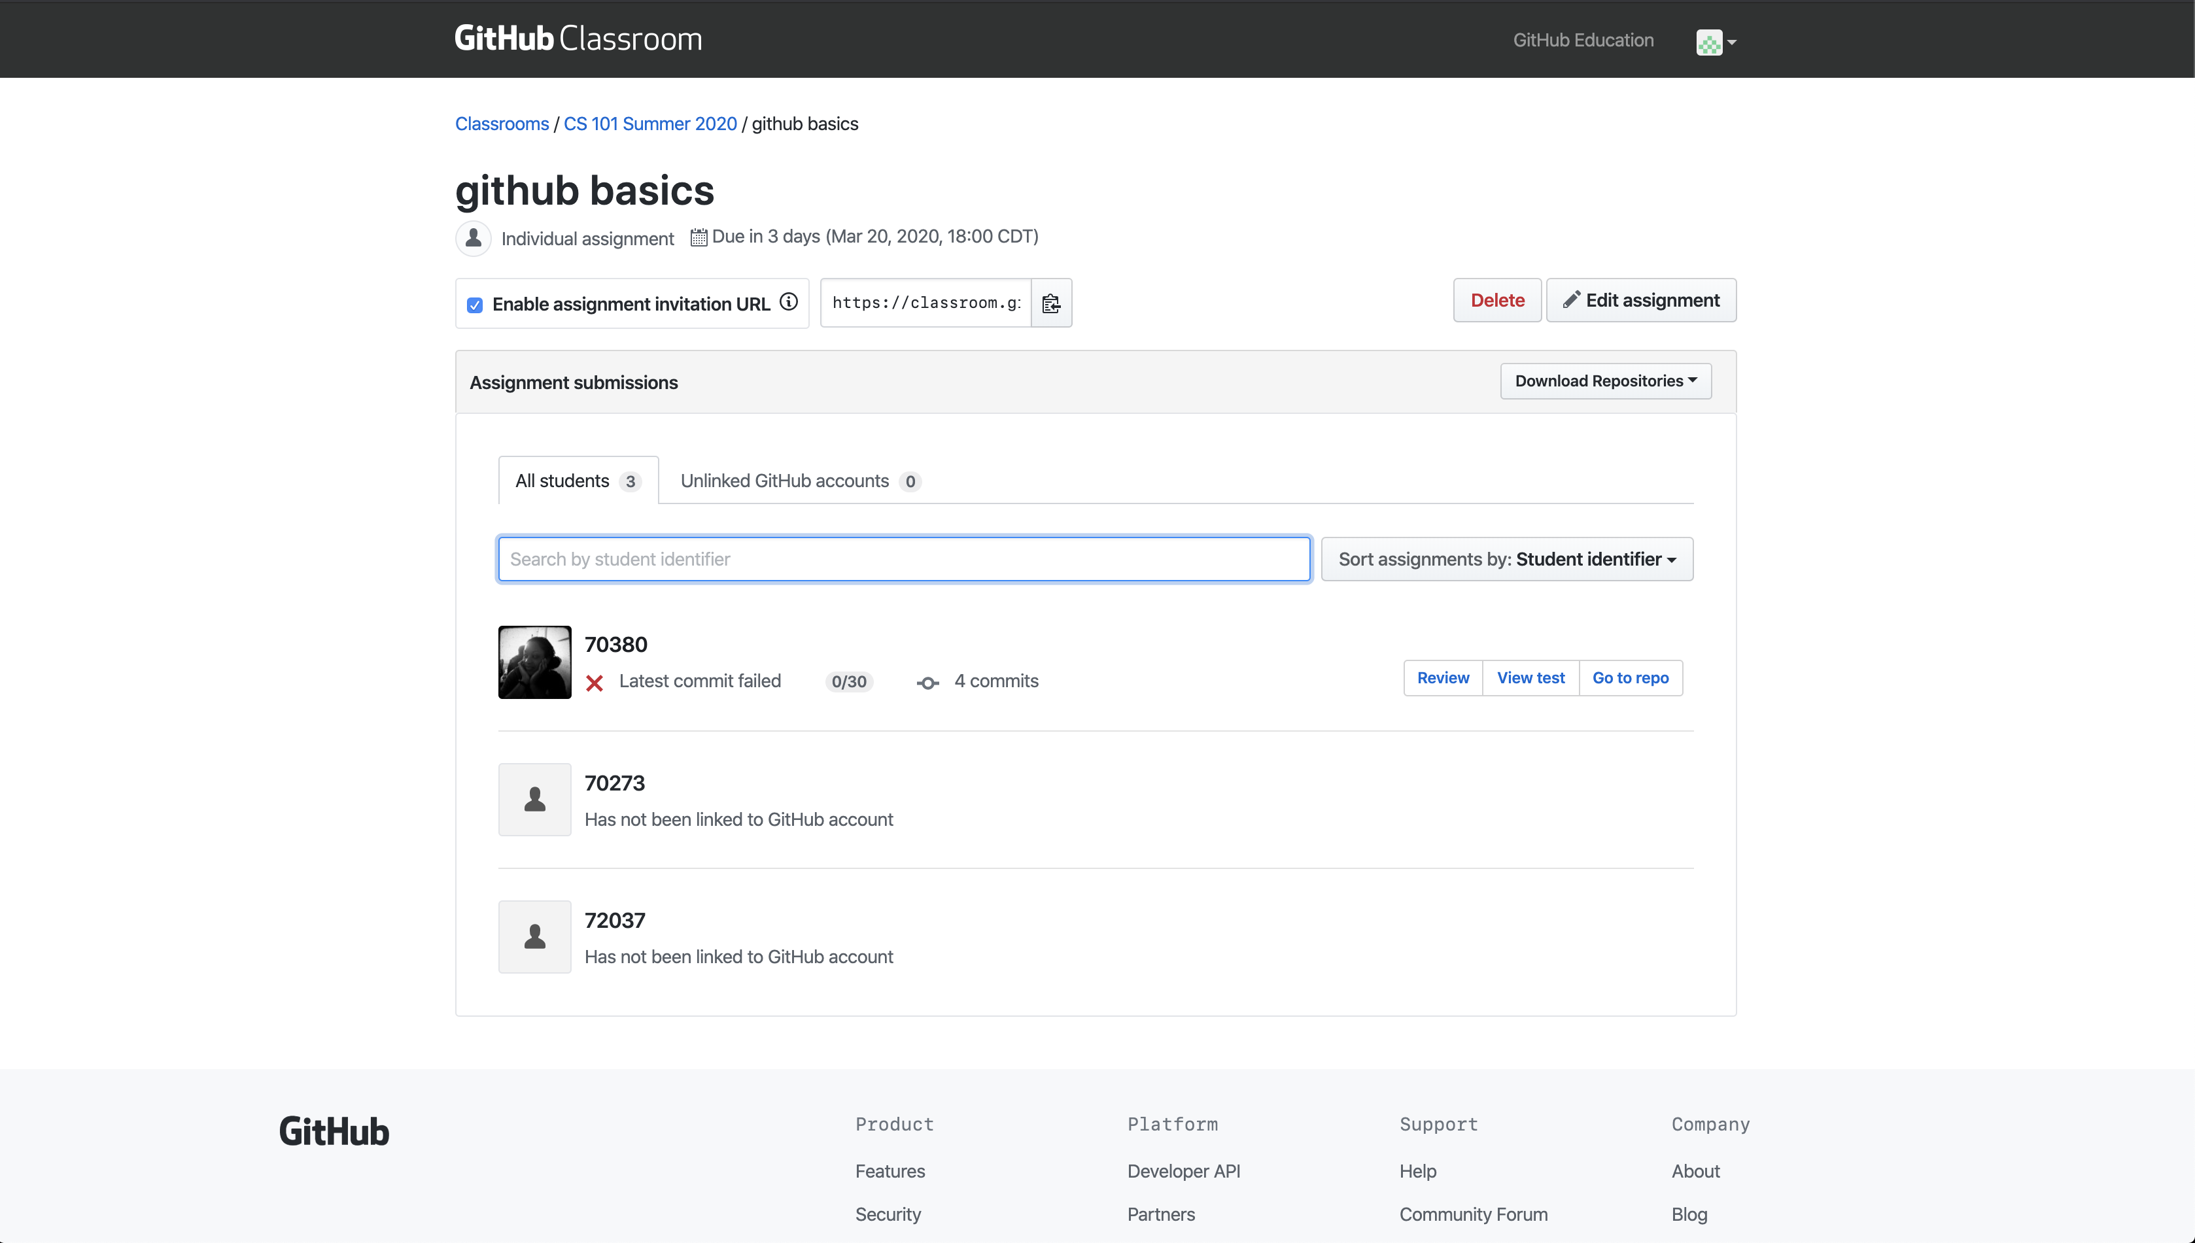Switch to Unlinked GitHub accounts tab
Screen dimensions: 2195x1243
pyautogui.click(x=801, y=481)
